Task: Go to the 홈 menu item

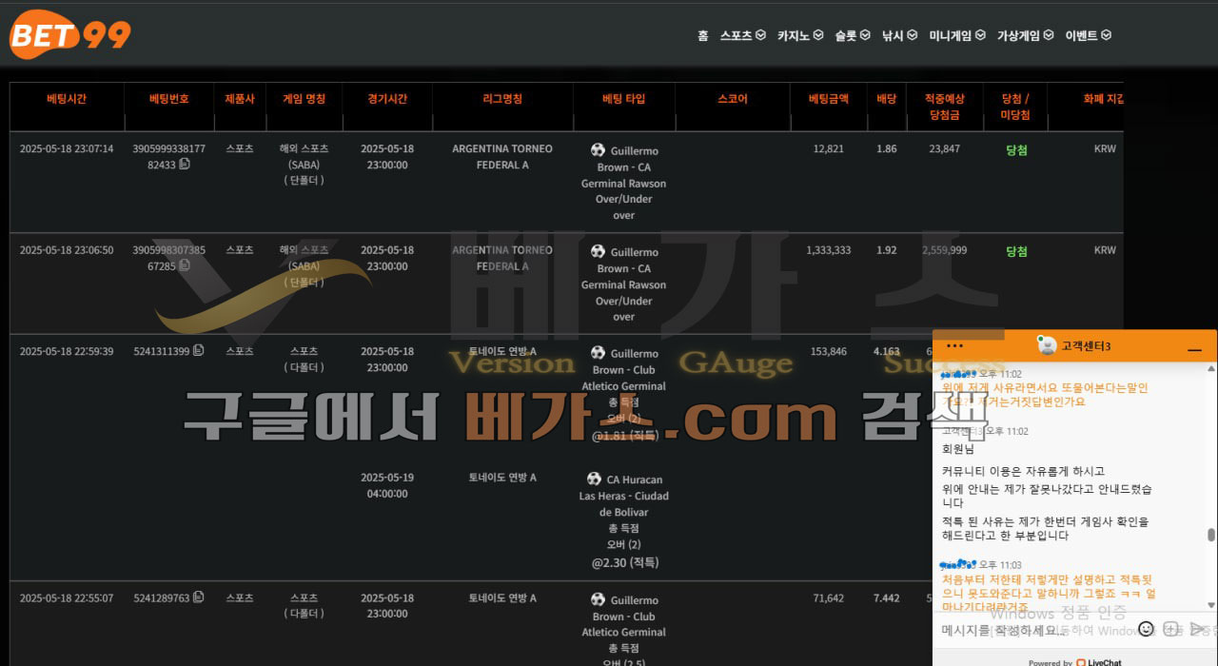Action: [702, 35]
